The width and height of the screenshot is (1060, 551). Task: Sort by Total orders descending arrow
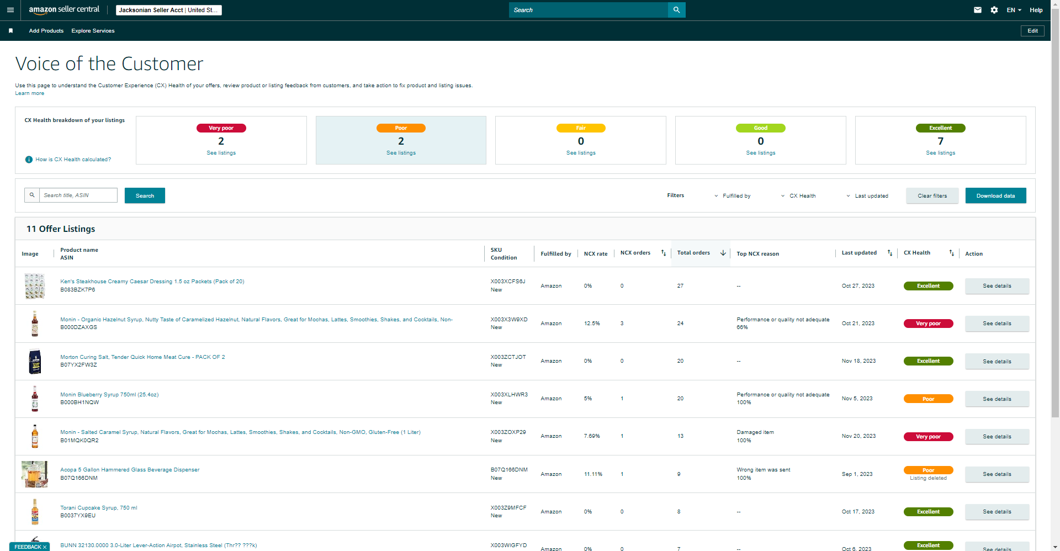pyautogui.click(x=723, y=253)
